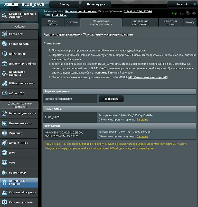198x207 pixels.
Task: Click the Гостевая сеть icon
Action: point(4,44)
